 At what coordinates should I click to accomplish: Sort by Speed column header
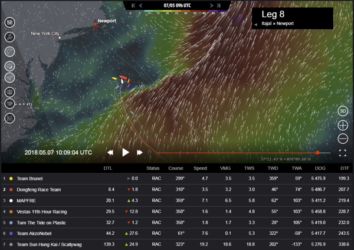click(200, 168)
